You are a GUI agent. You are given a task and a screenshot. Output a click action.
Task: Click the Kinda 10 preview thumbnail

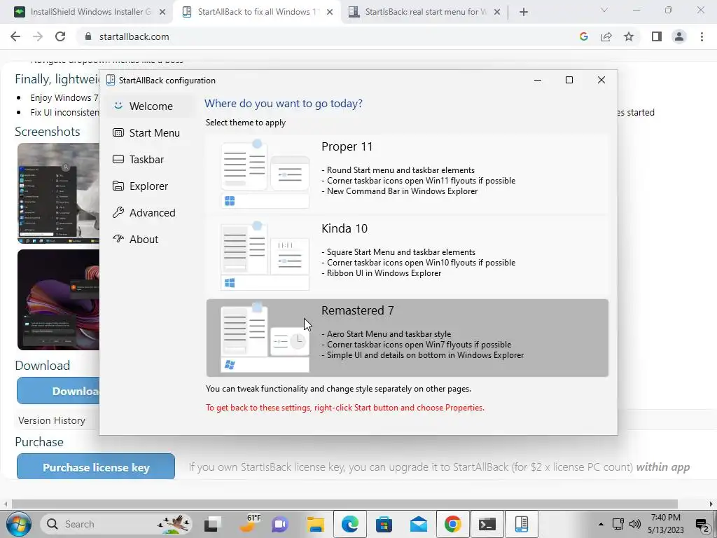[x=265, y=256]
